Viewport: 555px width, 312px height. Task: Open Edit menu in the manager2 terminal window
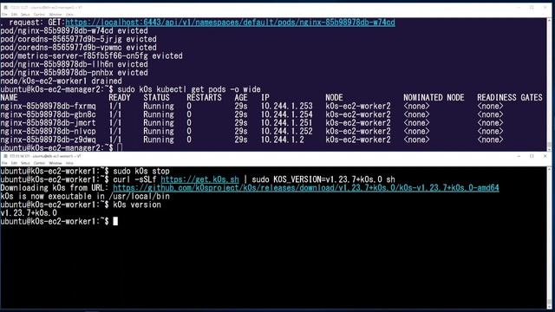coord(14,15)
